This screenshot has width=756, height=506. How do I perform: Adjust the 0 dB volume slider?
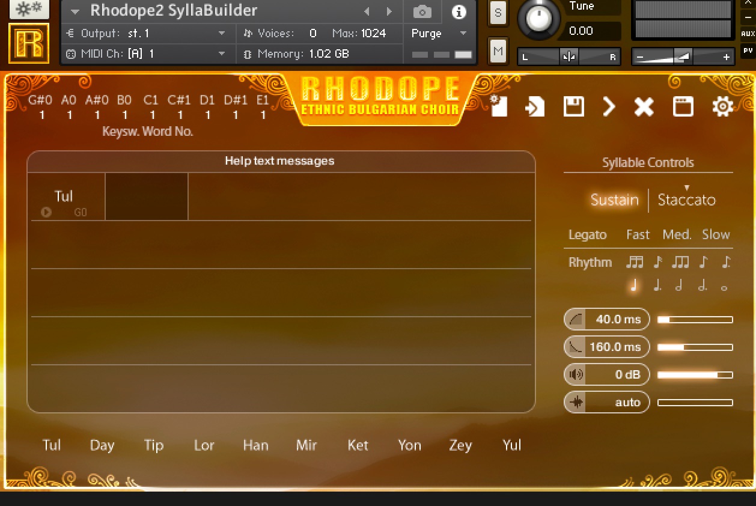coord(695,375)
